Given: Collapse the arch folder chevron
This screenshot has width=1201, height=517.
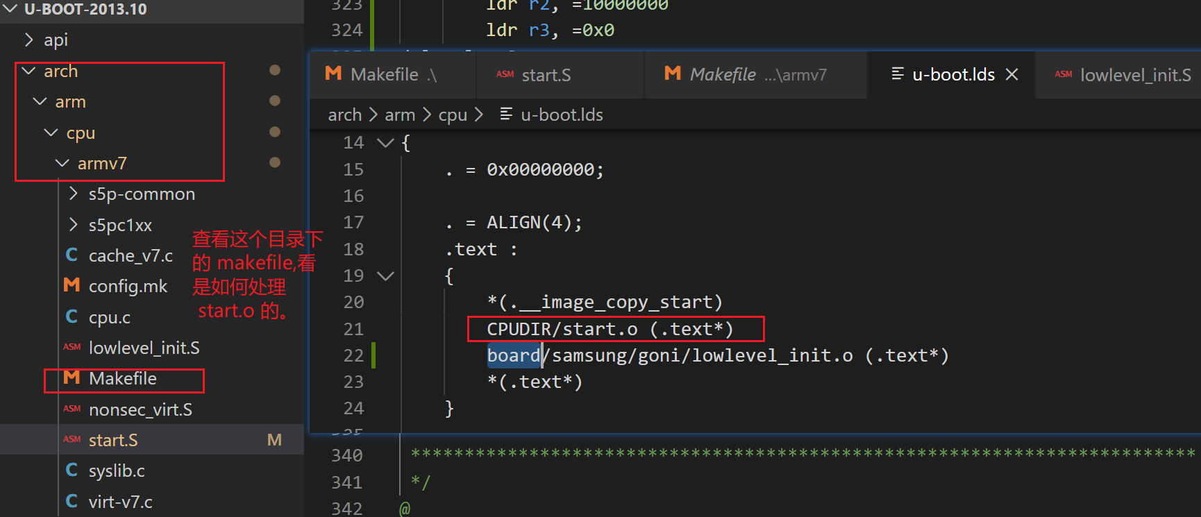Looking at the screenshot, I should [x=28, y=71].
